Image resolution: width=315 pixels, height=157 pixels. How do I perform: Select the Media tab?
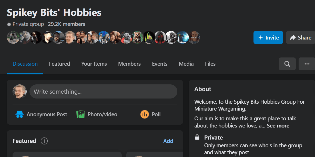coord(186,64)
